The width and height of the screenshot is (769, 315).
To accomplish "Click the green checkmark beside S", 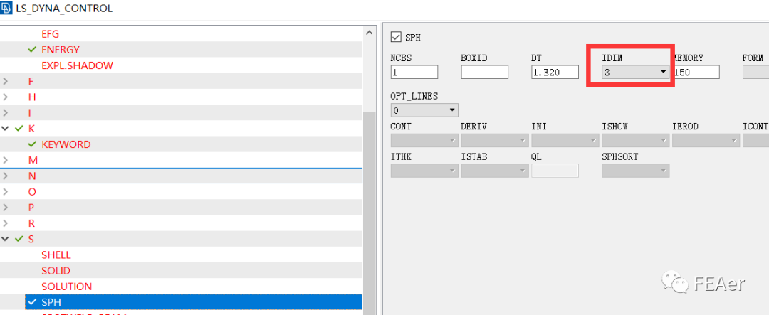I will [x=19, y=239].
